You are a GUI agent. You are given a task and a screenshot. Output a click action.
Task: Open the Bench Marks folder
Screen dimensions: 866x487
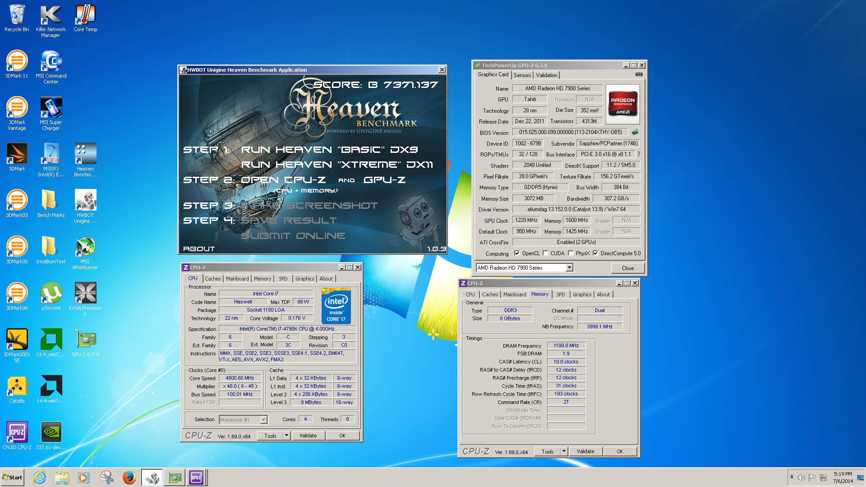point(51,204)
